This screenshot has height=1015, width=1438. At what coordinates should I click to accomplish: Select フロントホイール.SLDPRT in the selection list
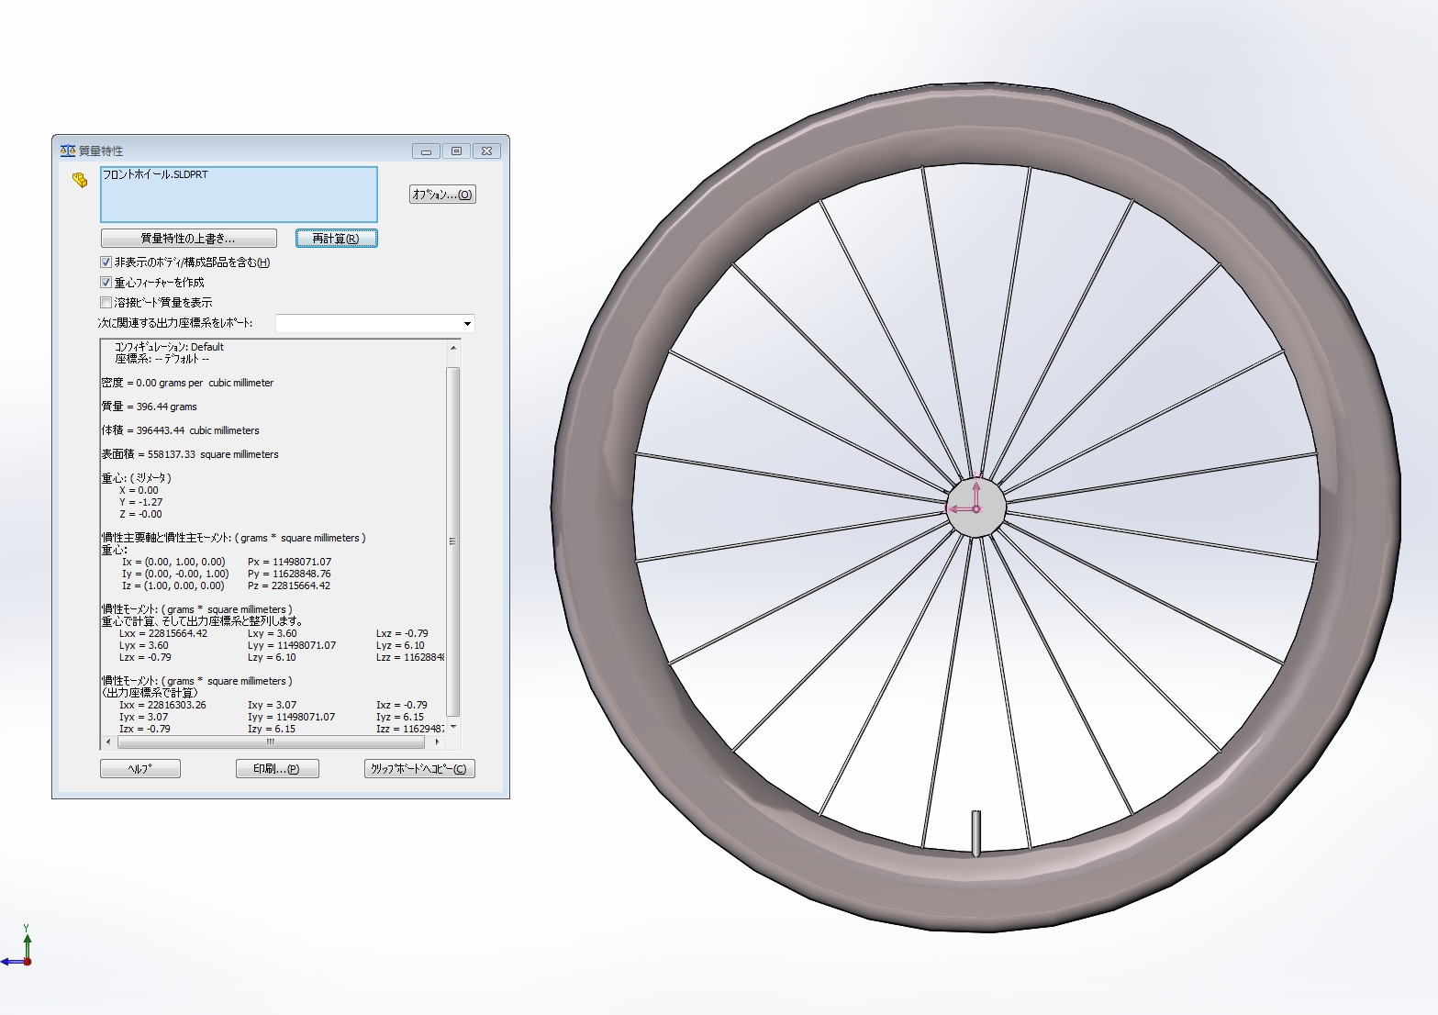[155, 174]
